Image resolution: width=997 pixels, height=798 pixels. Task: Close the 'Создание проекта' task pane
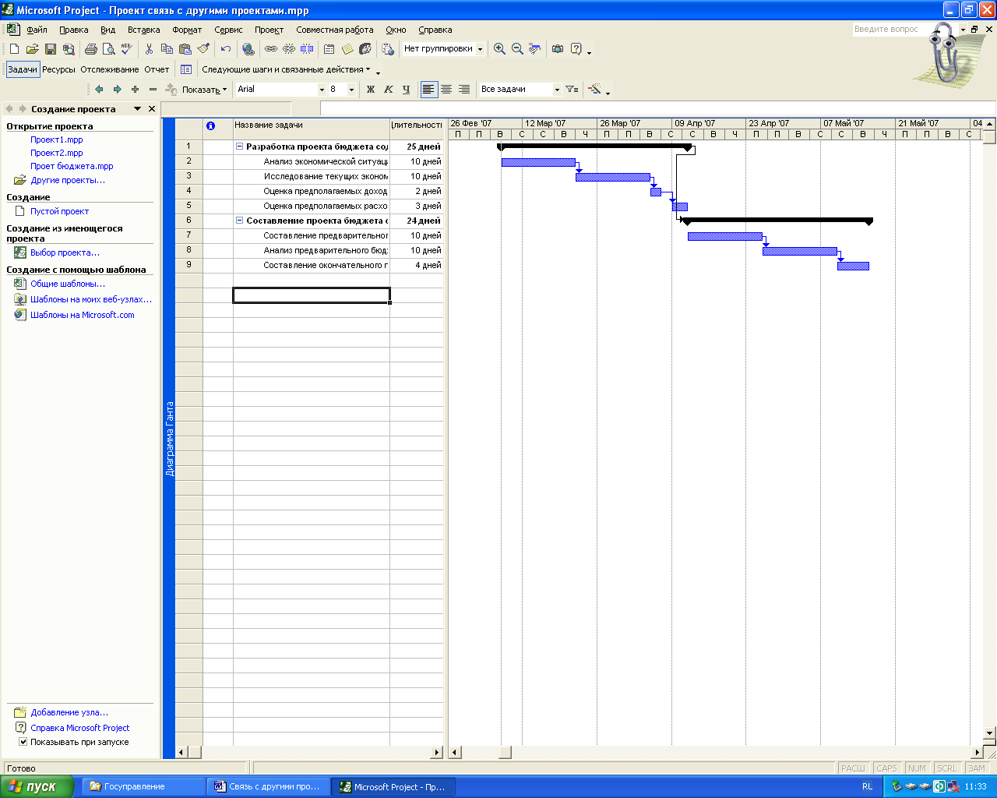click(152, 109)
